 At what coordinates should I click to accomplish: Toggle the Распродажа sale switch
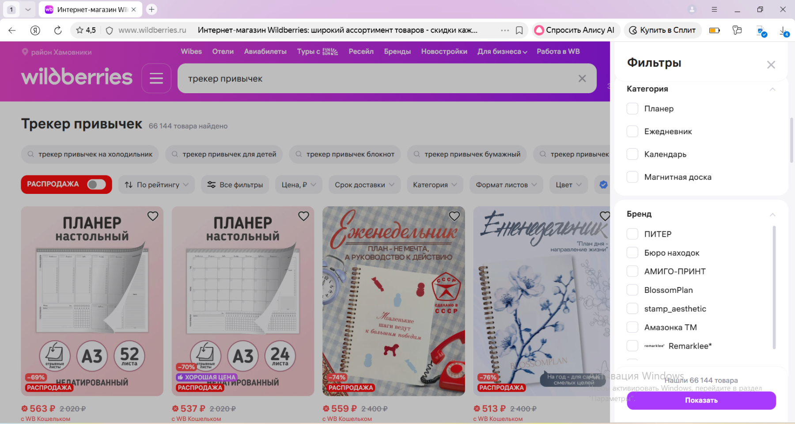[96, 185]
